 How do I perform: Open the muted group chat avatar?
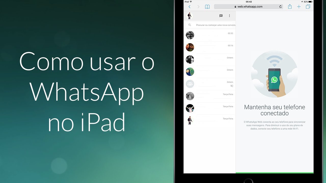[190, 84]
